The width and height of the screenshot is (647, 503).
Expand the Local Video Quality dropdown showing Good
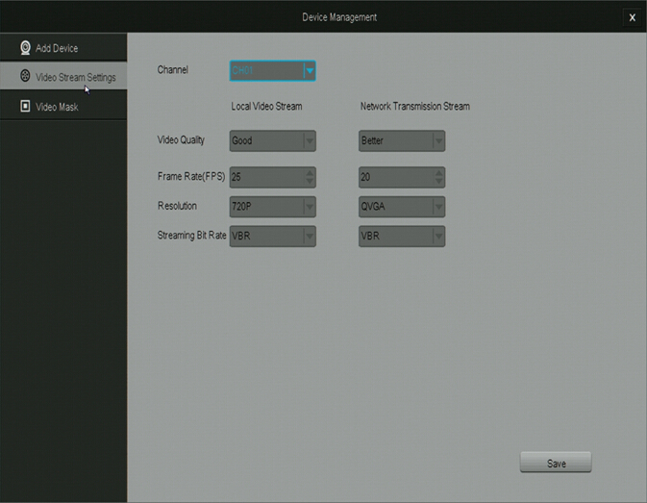(273, 140)
